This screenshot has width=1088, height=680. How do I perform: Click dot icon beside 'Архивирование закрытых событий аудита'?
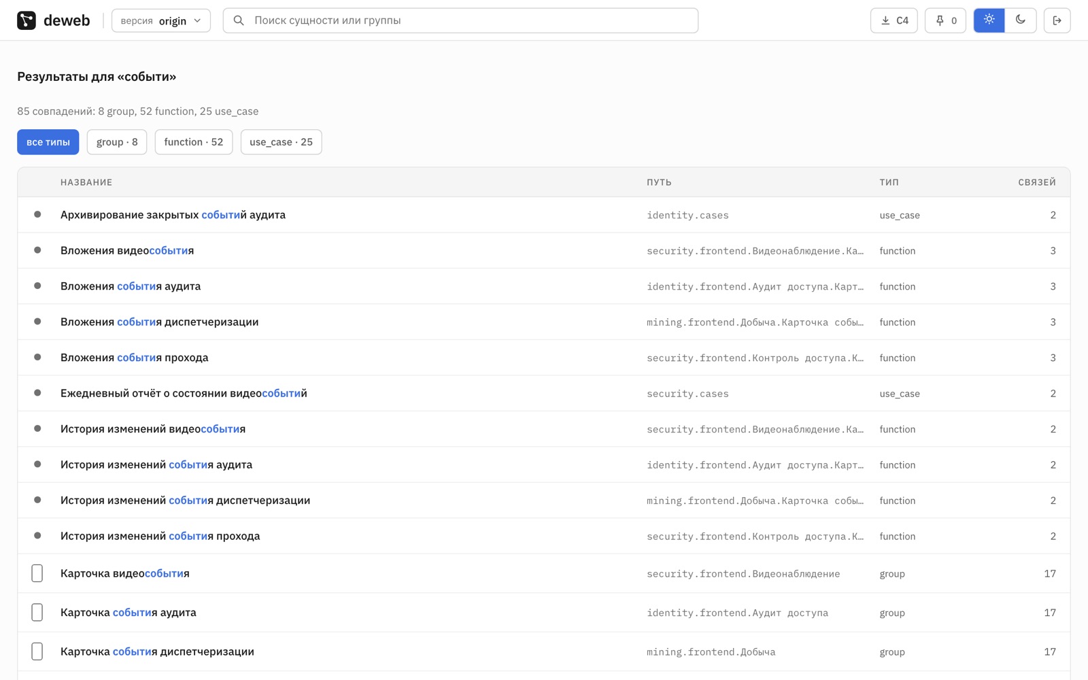37,214
